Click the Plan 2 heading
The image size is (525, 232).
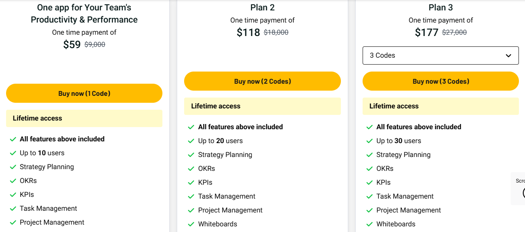262,7
